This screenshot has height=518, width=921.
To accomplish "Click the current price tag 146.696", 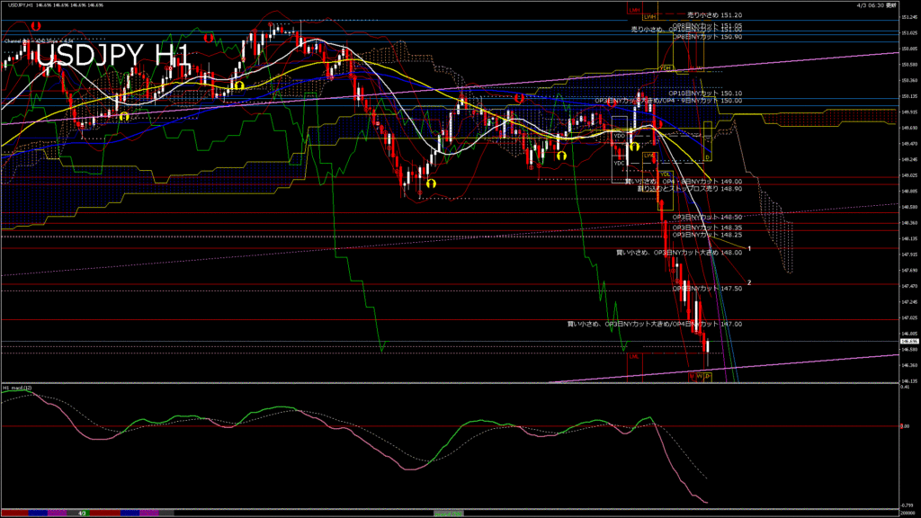I will coord(908,342).
